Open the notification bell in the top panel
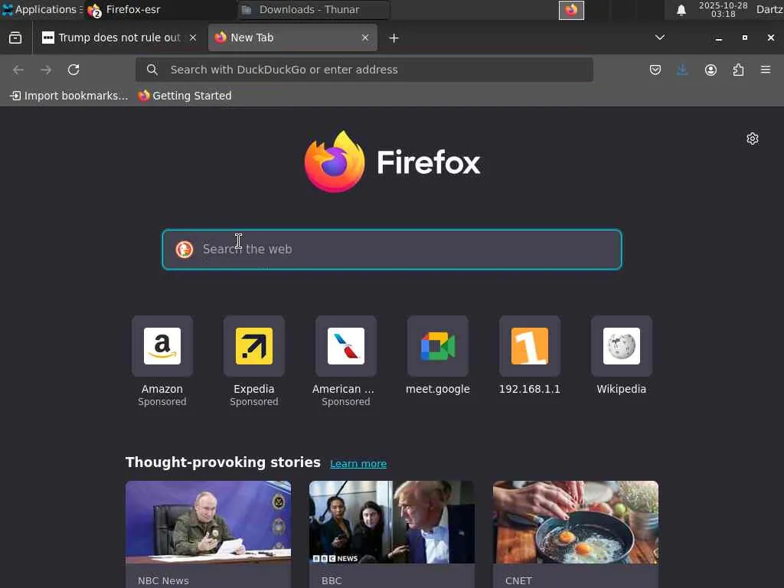The height and width of the screenshot is (588, 784). pos(681,10)
